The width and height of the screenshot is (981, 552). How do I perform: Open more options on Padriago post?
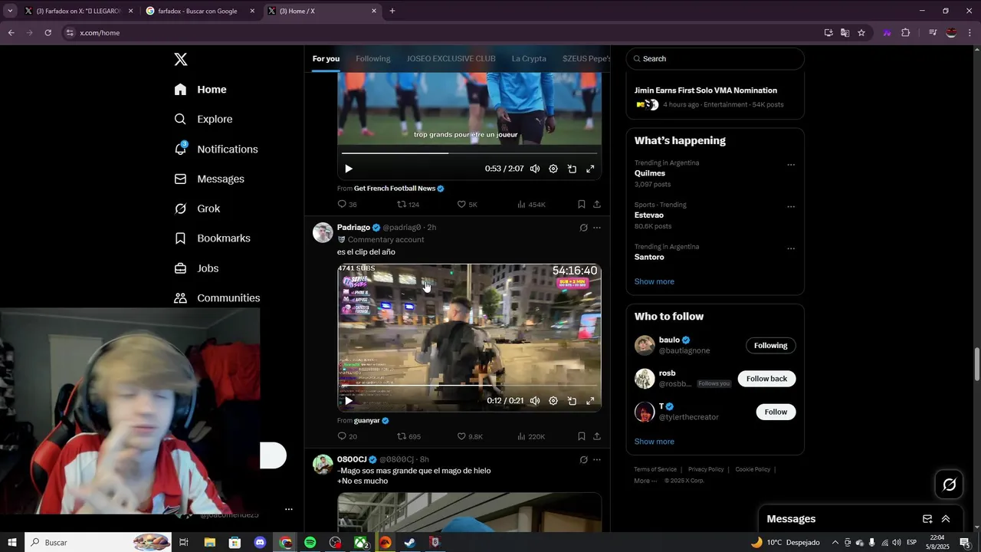click(597, 228)
